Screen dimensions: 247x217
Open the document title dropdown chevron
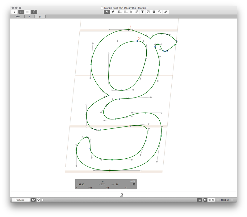click(x=148, y=8)
